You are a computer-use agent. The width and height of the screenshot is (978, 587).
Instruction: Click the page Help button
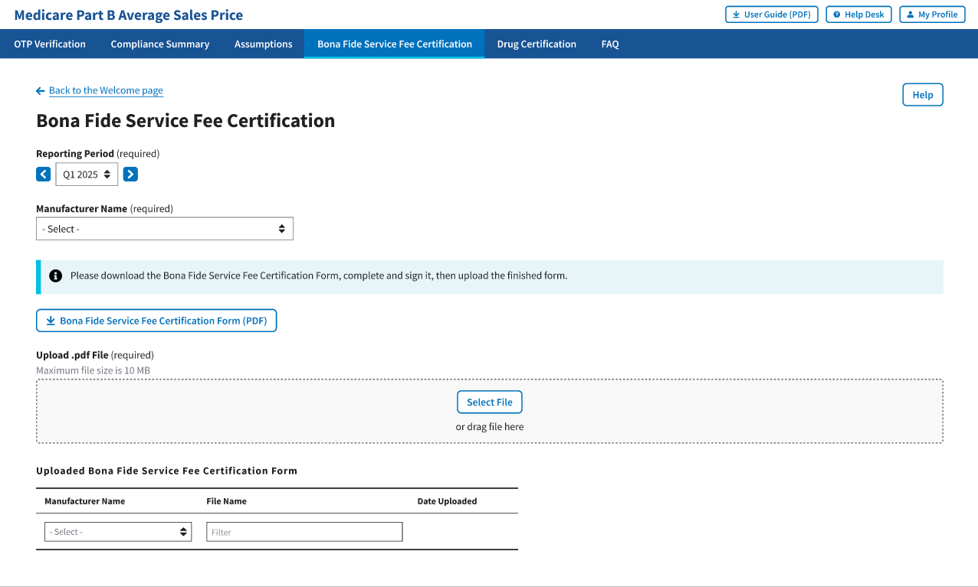point(923,95)
